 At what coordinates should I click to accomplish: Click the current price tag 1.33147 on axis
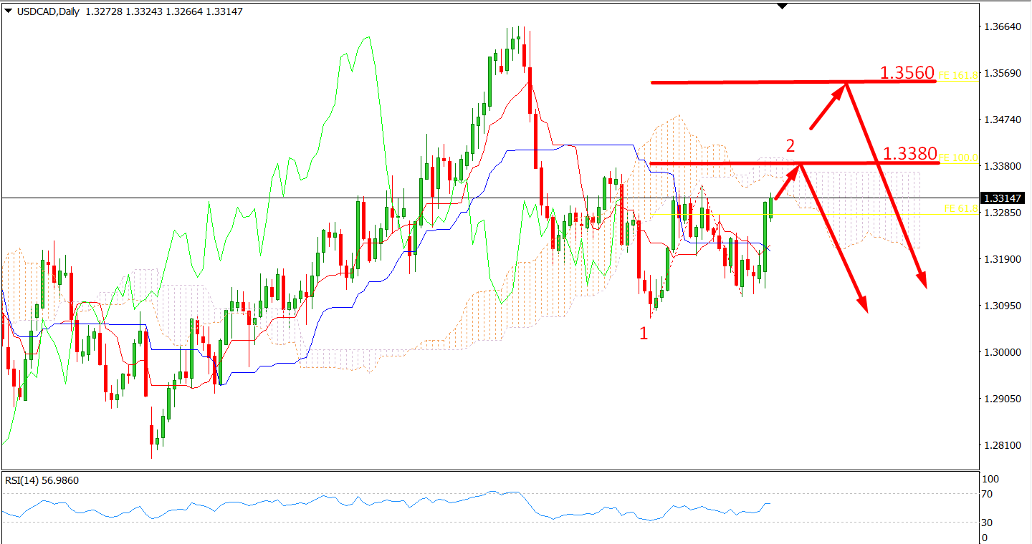pyautogui.click(x=1002, y=198)
